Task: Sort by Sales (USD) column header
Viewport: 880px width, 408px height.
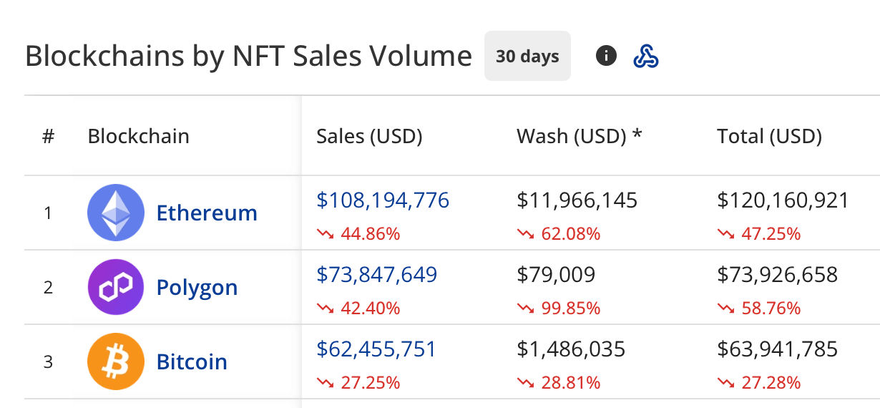Action: pyautogui.click(x=369, y=136)
